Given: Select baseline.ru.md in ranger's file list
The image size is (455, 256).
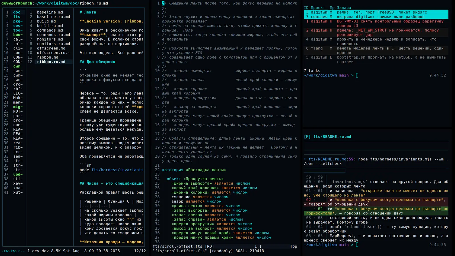Looking at the screenshot, I should click(x=53, y=17).
